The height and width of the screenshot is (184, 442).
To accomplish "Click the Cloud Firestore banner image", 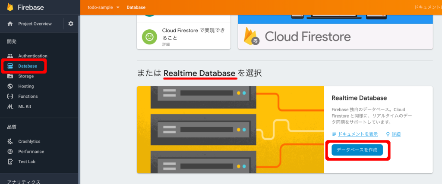I will coord(335,31).
